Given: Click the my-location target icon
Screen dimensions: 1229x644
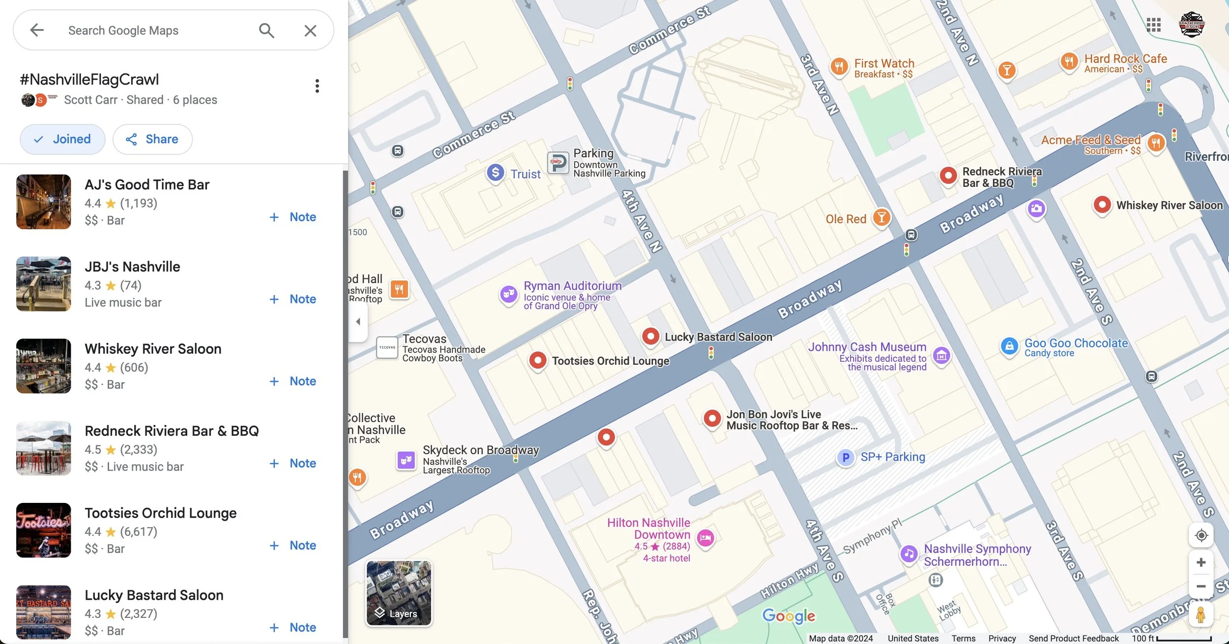Looking at the screenshot, I should pos(1201,535).
